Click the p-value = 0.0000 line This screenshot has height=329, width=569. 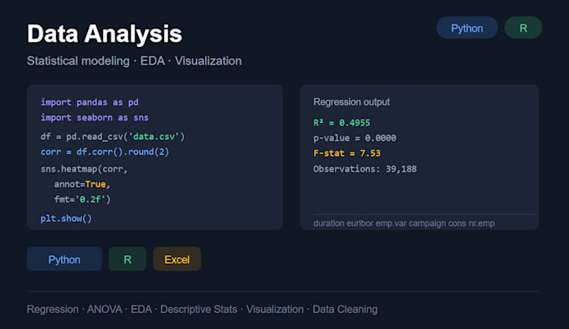point(355,138)
